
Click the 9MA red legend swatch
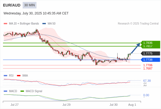coord(19,76)
